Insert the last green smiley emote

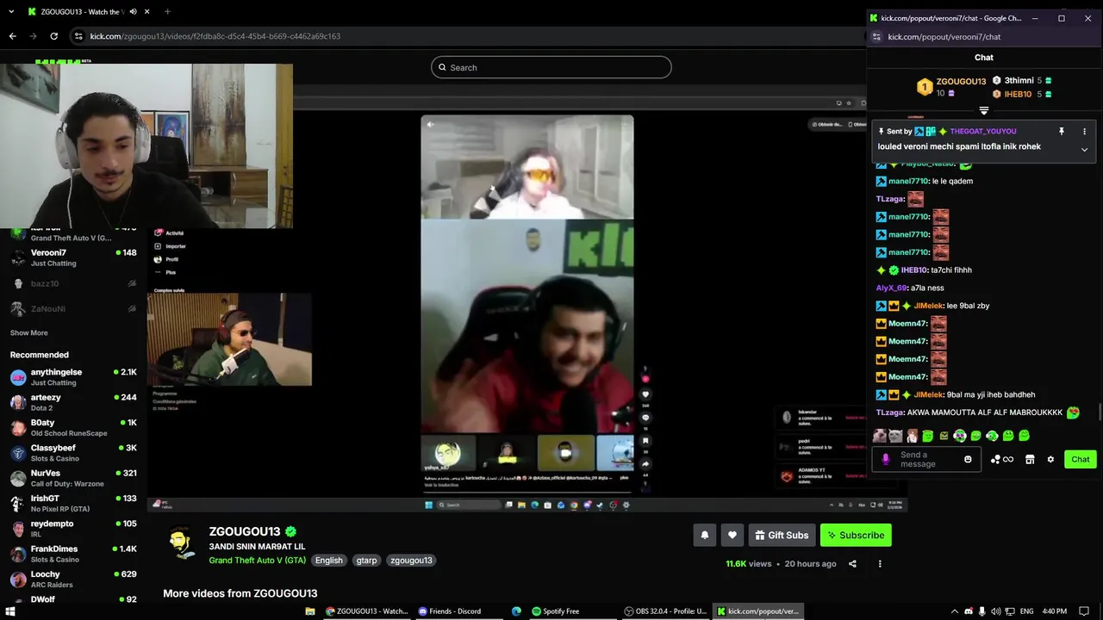[1024, 436]
